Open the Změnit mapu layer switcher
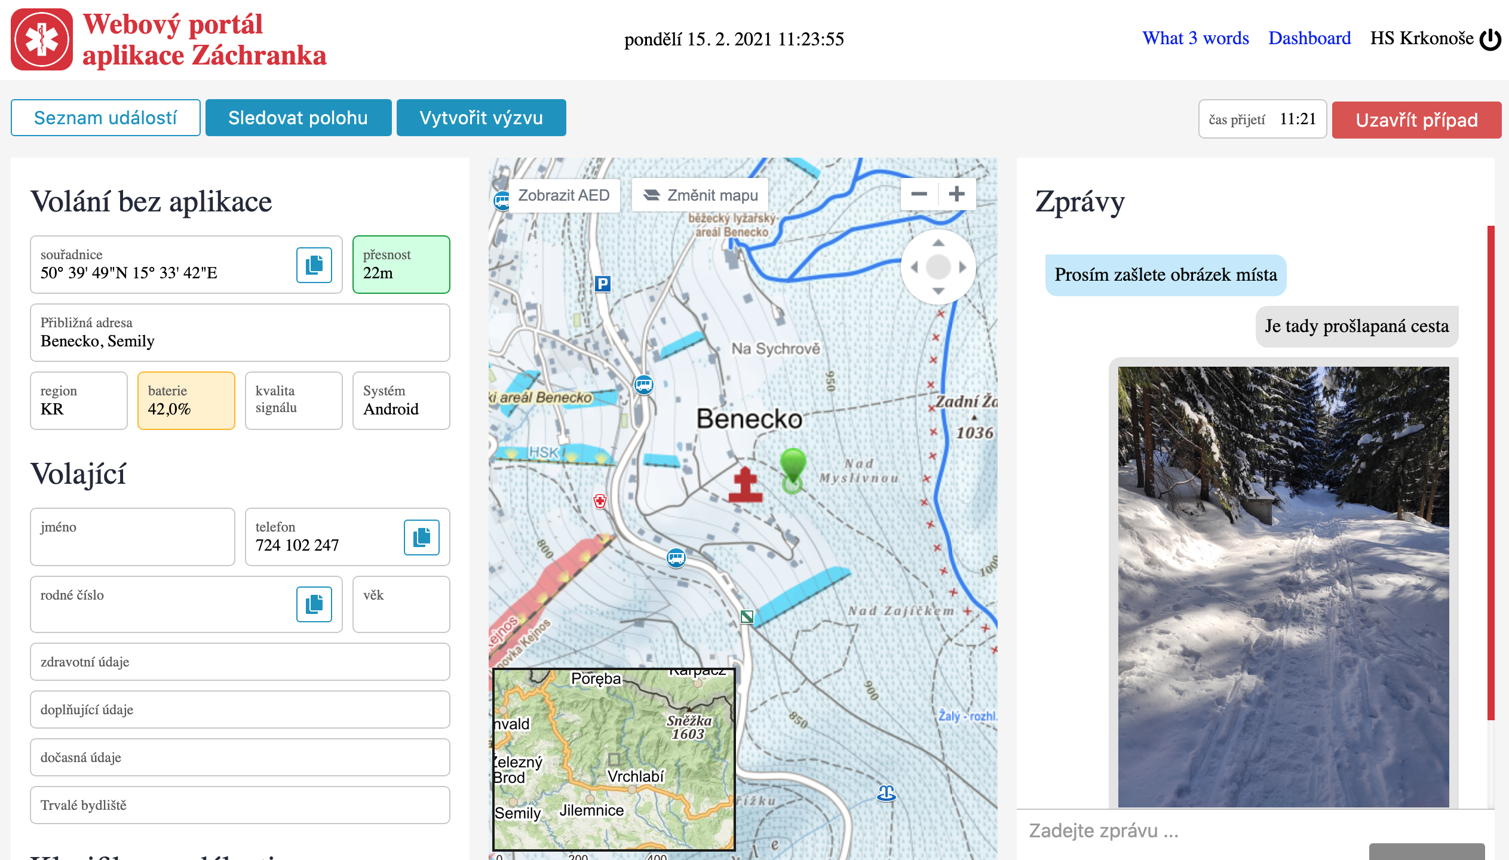The width and height of the screenshot is (1509, 860). [700, 195]
